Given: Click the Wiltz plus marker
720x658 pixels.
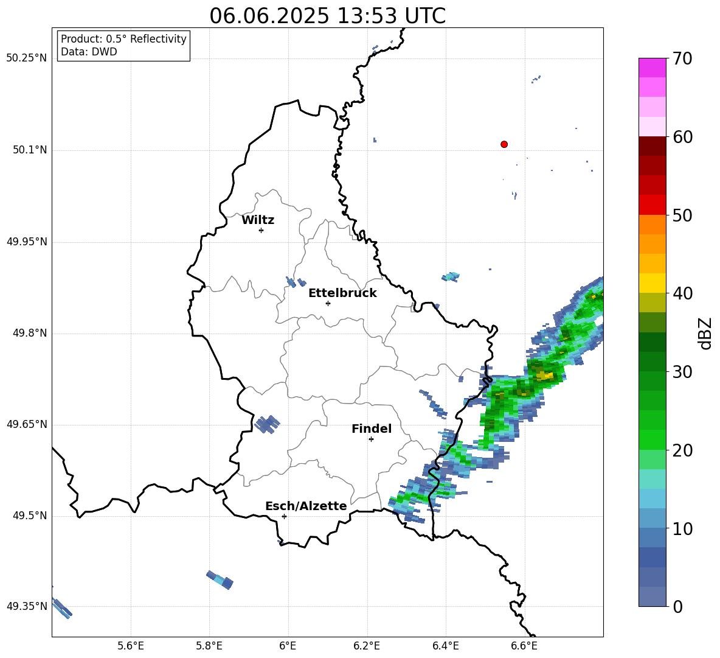Looking at the screenshot, I should pyautogui.click(x=261, y=230).
